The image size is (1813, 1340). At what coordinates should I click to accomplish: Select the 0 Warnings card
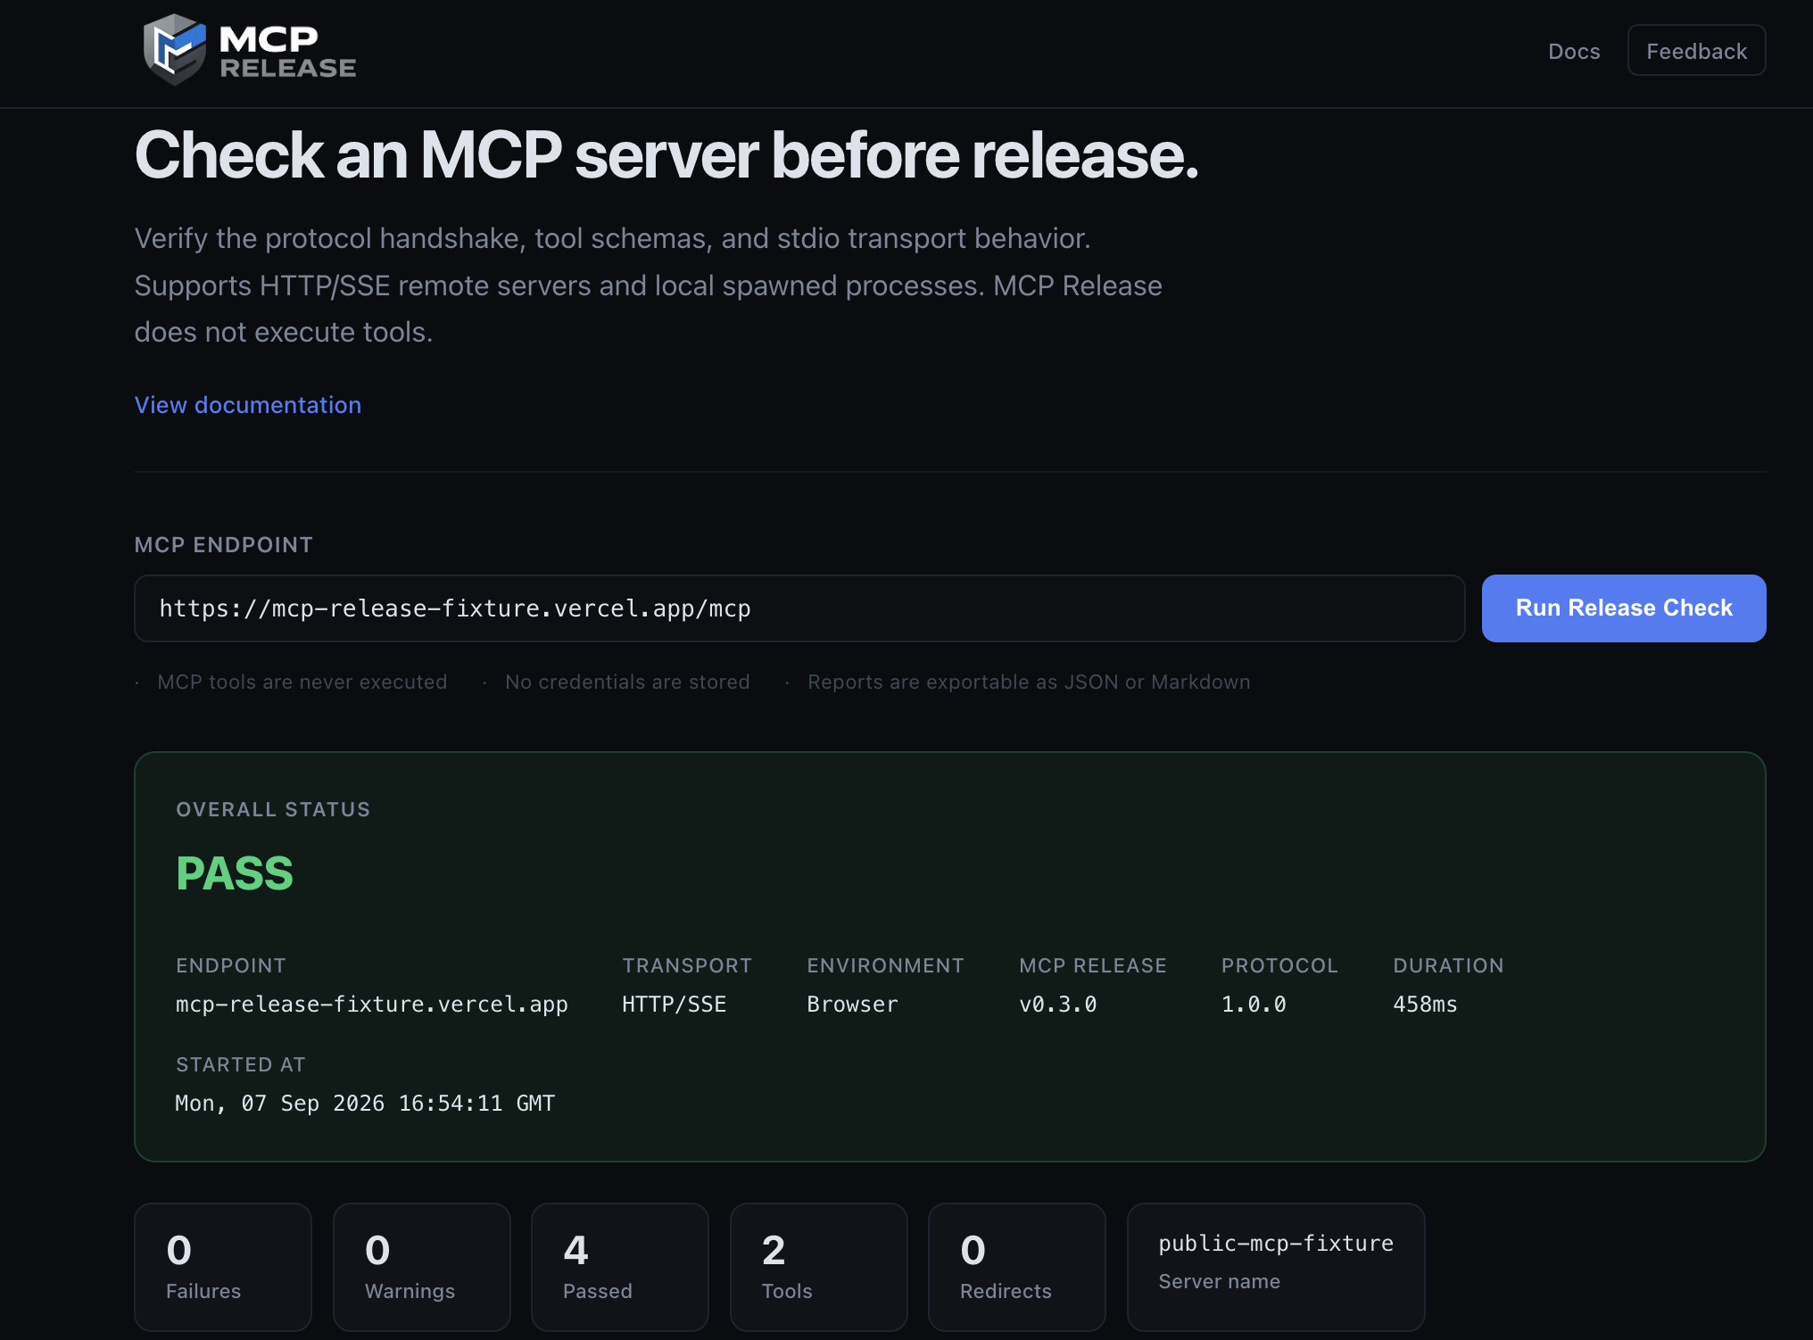(x=422, y=1267)
